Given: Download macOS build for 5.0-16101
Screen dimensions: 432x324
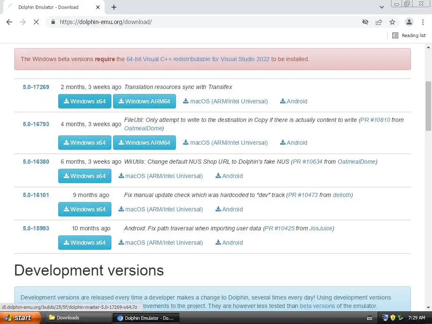Looking at the screenshot, I should (161, 209).
